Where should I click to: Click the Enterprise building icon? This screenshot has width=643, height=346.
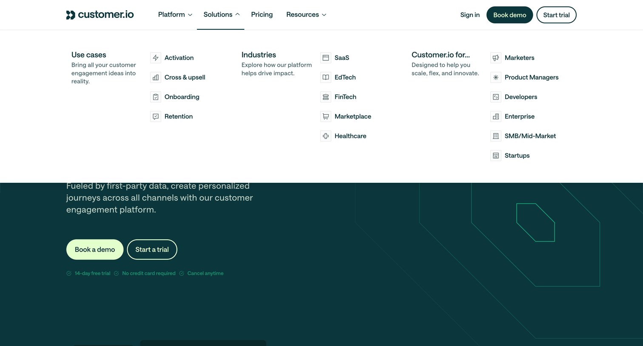pyautogui.click(x=496, y=116)
